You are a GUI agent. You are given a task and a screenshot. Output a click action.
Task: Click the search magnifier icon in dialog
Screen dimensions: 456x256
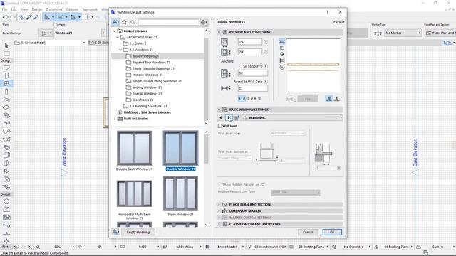click(133, 22)
